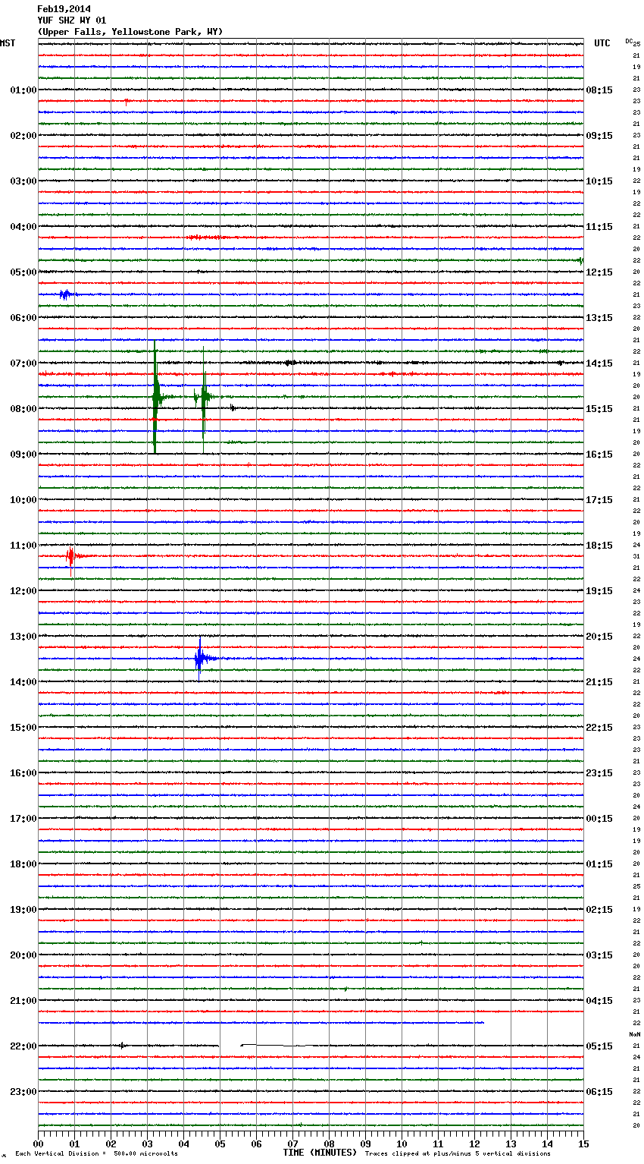The height and width of the screenshot is (1164, 644).
Task: Click the 08:15 UTC time label
Action: pyautogui.click(x=599, y=90)
